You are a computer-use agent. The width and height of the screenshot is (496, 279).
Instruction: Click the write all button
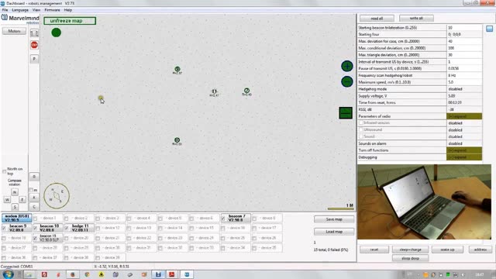(x=416, y=19)
